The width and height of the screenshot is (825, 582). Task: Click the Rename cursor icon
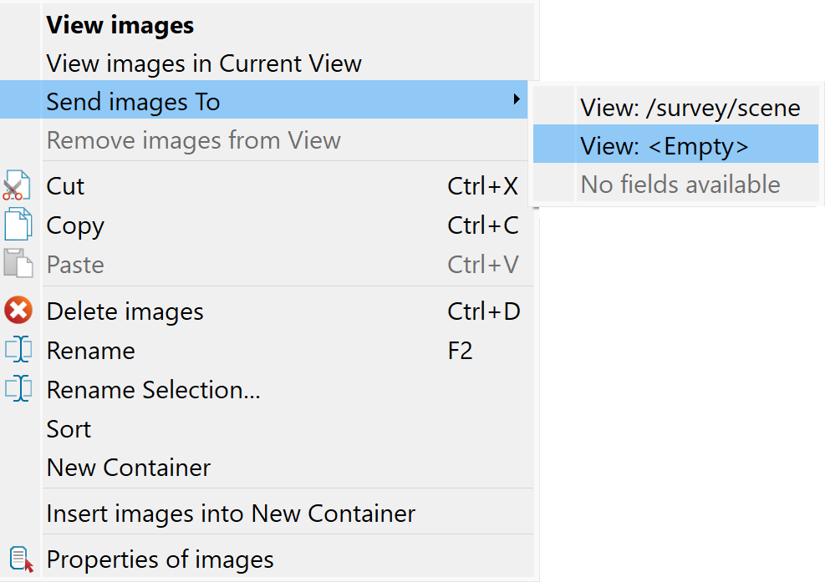(18, 350)
